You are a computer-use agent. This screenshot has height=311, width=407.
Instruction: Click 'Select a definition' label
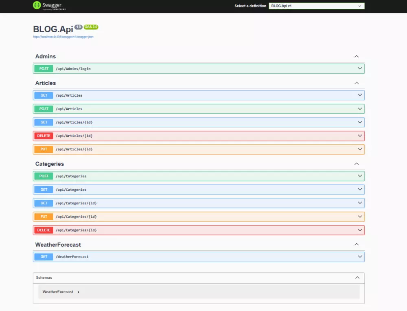pyautogui.click(x=250, y=6)
